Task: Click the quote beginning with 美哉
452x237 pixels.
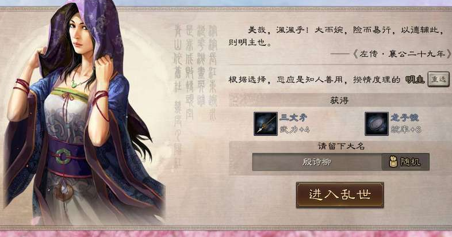Action: pos(336,36)
